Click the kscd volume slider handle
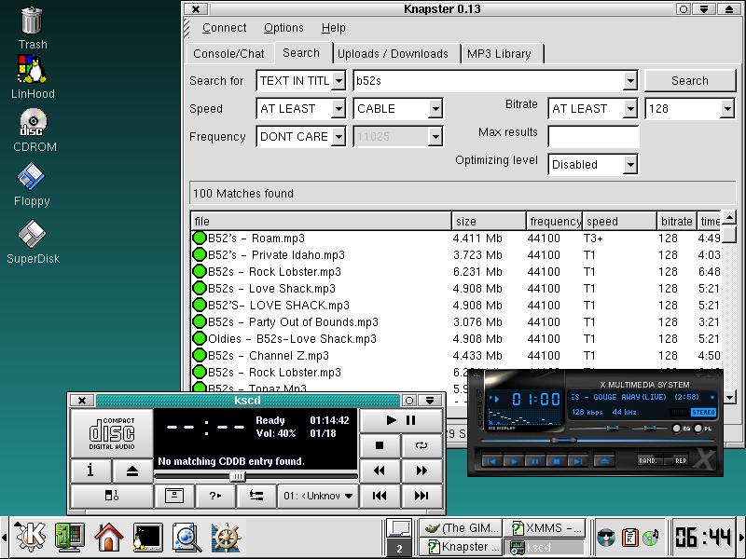Screen dimensions: 746x559 click(x=238, y=476)
